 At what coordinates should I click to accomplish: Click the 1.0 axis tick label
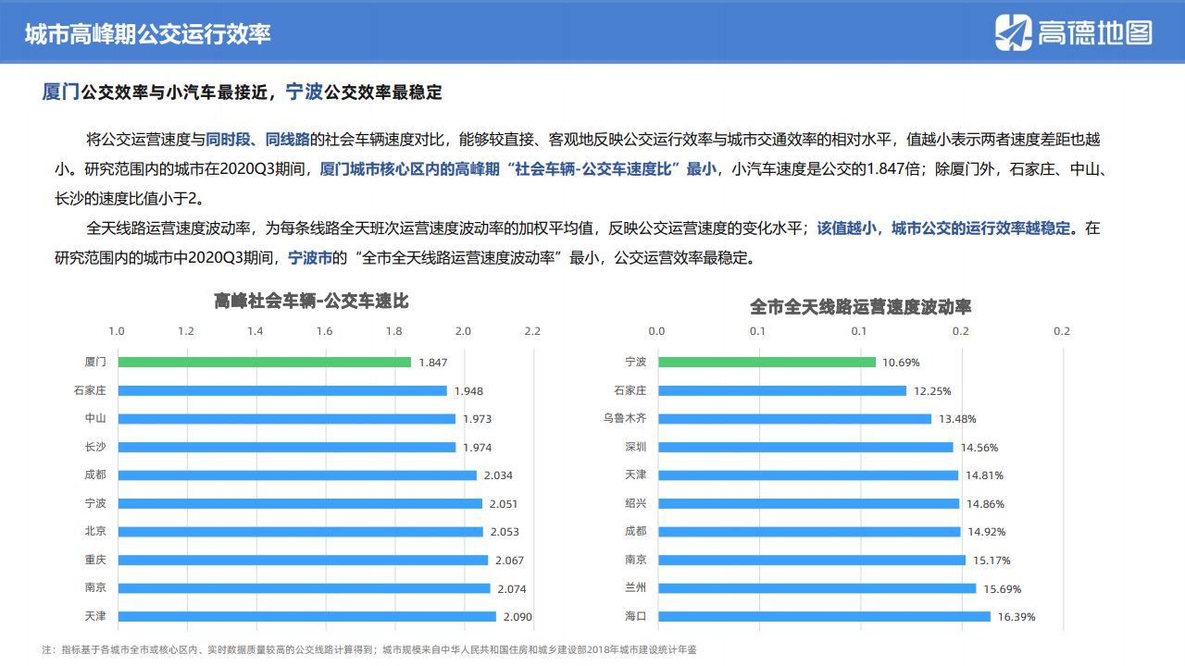(117, 331)
